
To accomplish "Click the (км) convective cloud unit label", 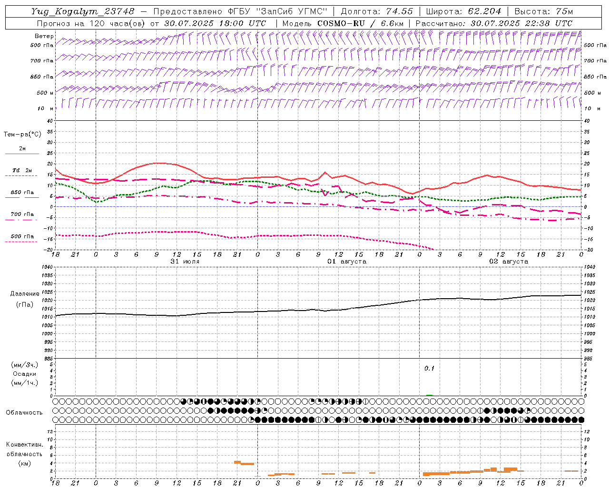I will pos(24,463).
